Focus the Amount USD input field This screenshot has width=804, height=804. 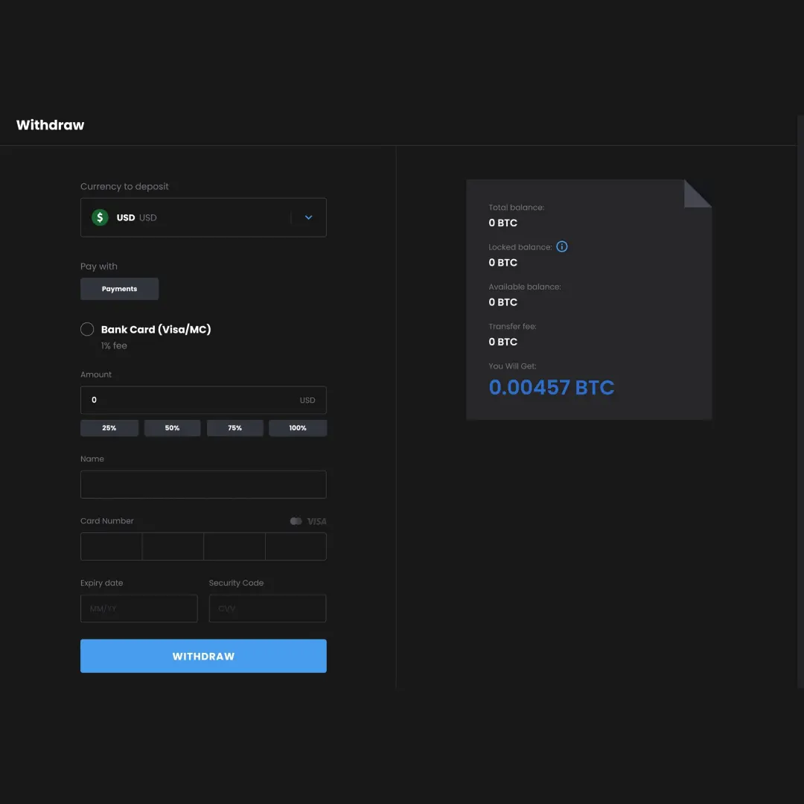click(194, 400)
